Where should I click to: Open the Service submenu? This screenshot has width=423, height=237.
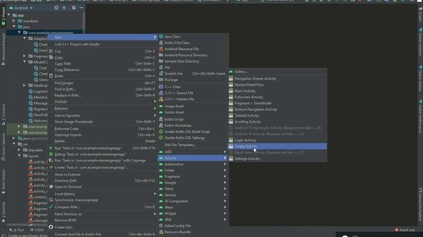coord(193,195)
